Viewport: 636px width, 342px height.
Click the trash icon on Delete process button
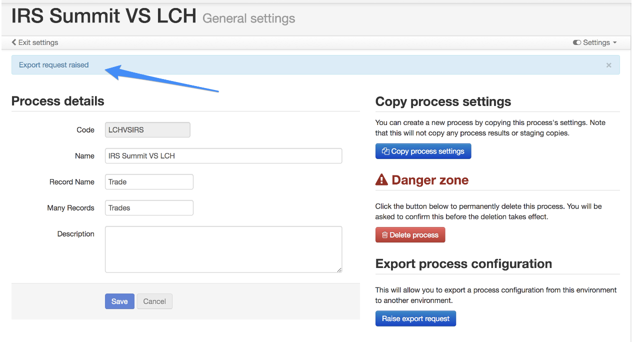pos(384,235)
